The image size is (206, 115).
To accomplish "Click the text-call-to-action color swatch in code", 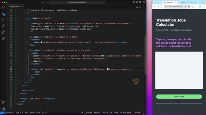I will [x=61, y=24].
